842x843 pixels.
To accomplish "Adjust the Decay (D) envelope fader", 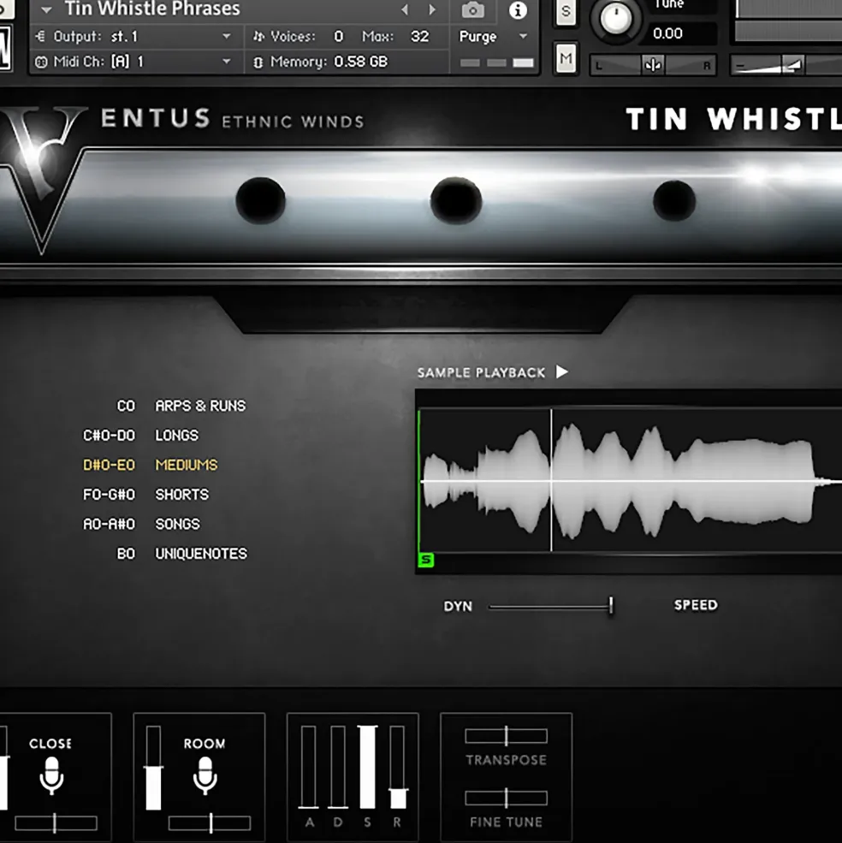I will (x=338, y=767).
